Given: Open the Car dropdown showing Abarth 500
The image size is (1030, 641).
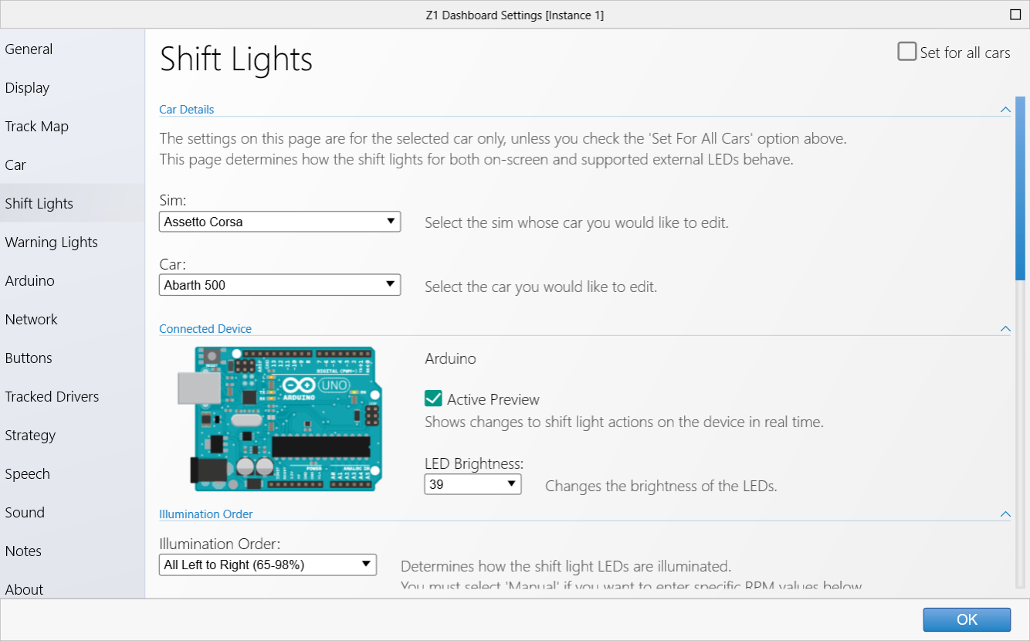Looking at the screenshot, I should [x=280, y=285].
